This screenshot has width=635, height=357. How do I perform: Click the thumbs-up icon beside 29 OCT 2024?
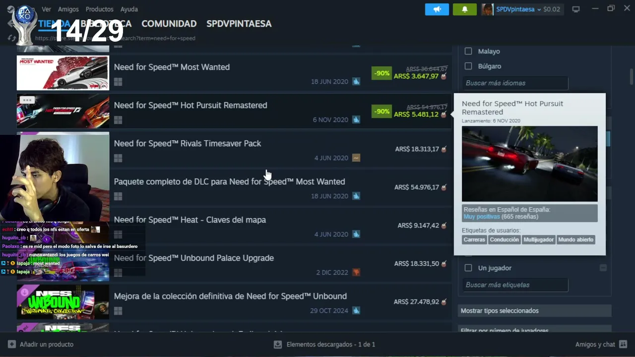point(356,310)
